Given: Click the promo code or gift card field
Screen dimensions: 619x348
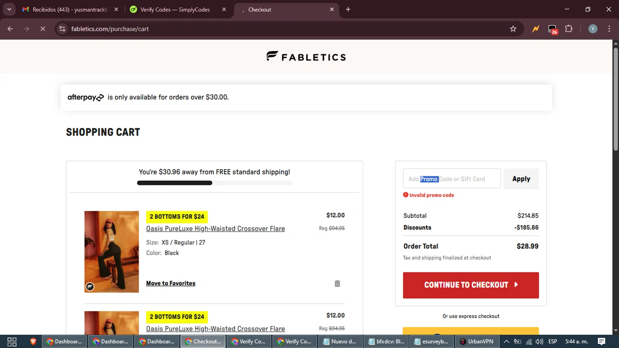Looking at the screenshot, I should (x=452, y=179).
